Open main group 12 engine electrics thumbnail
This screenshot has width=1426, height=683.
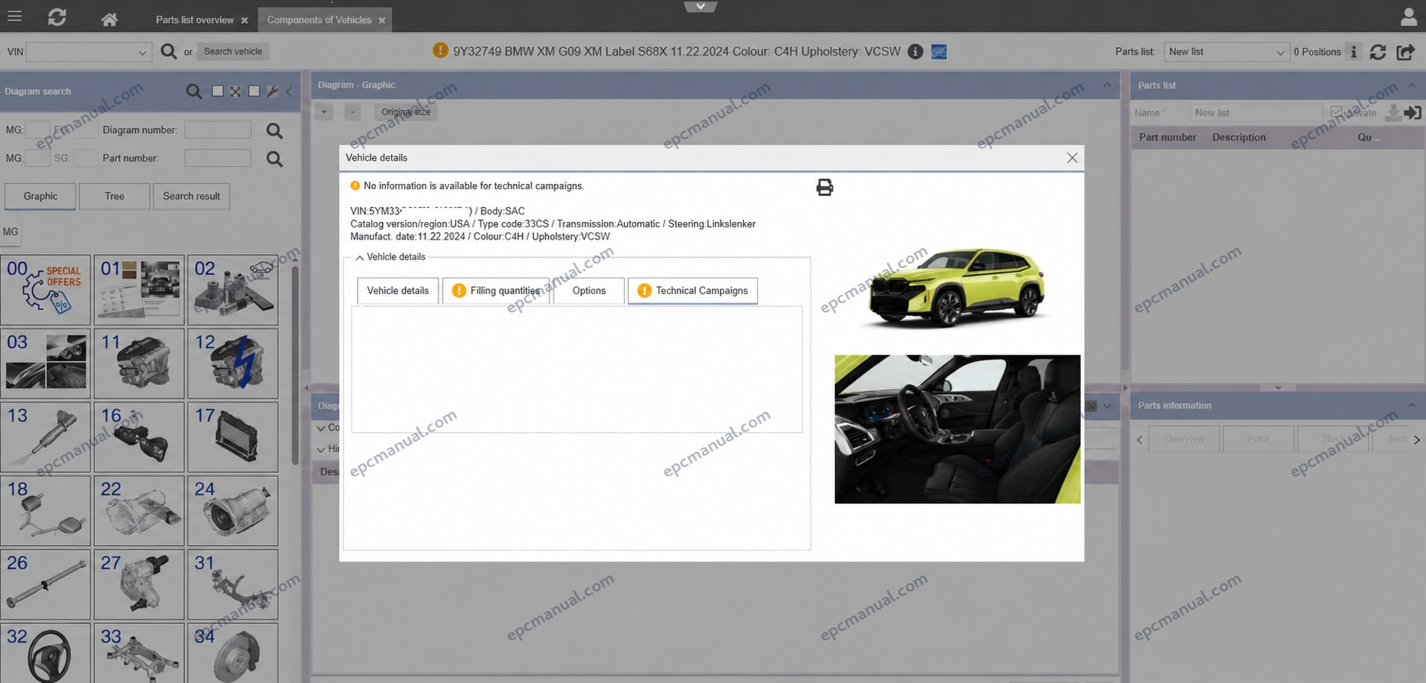click(233, 363)
